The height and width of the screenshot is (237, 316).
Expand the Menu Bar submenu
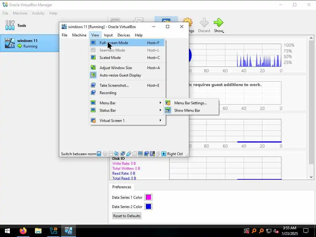127,103
